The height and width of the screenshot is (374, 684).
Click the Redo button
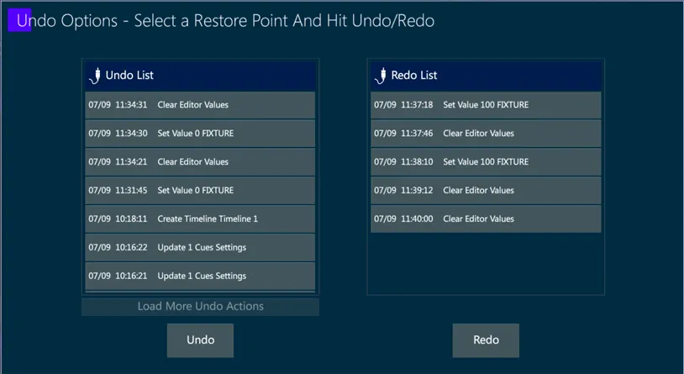[x=486, y=340]
